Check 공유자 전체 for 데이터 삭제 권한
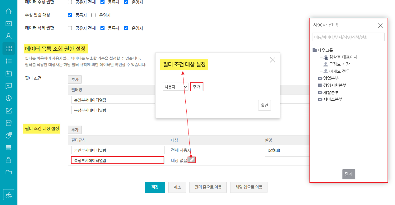395x205 pixels. pyautogui.click(x=70, y=28)
